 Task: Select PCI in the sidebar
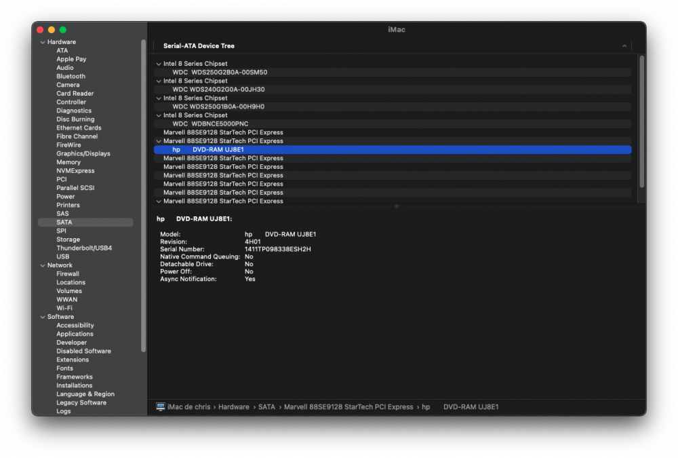[62, 180]
